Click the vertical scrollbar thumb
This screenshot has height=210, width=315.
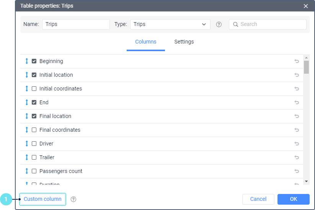(x=306, y=67)
